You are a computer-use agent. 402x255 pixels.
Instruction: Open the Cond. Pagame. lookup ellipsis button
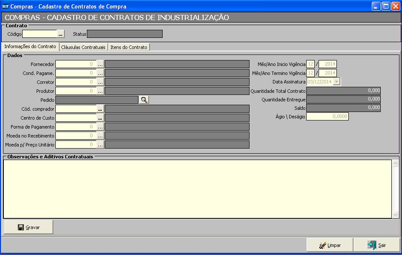(100, 73)
